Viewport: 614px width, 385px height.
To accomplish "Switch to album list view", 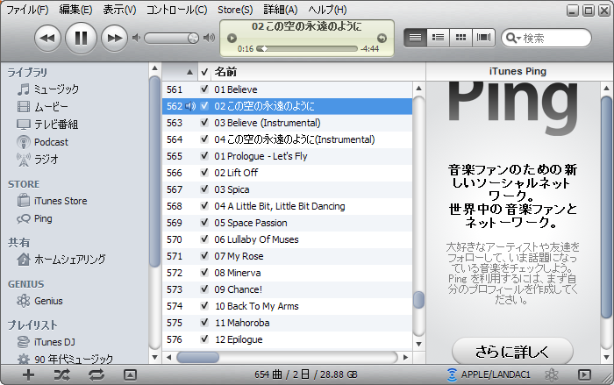I will pos(438,38).
